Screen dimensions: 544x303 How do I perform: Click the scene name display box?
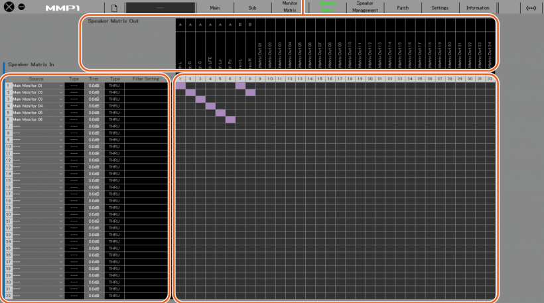point(161,8)
